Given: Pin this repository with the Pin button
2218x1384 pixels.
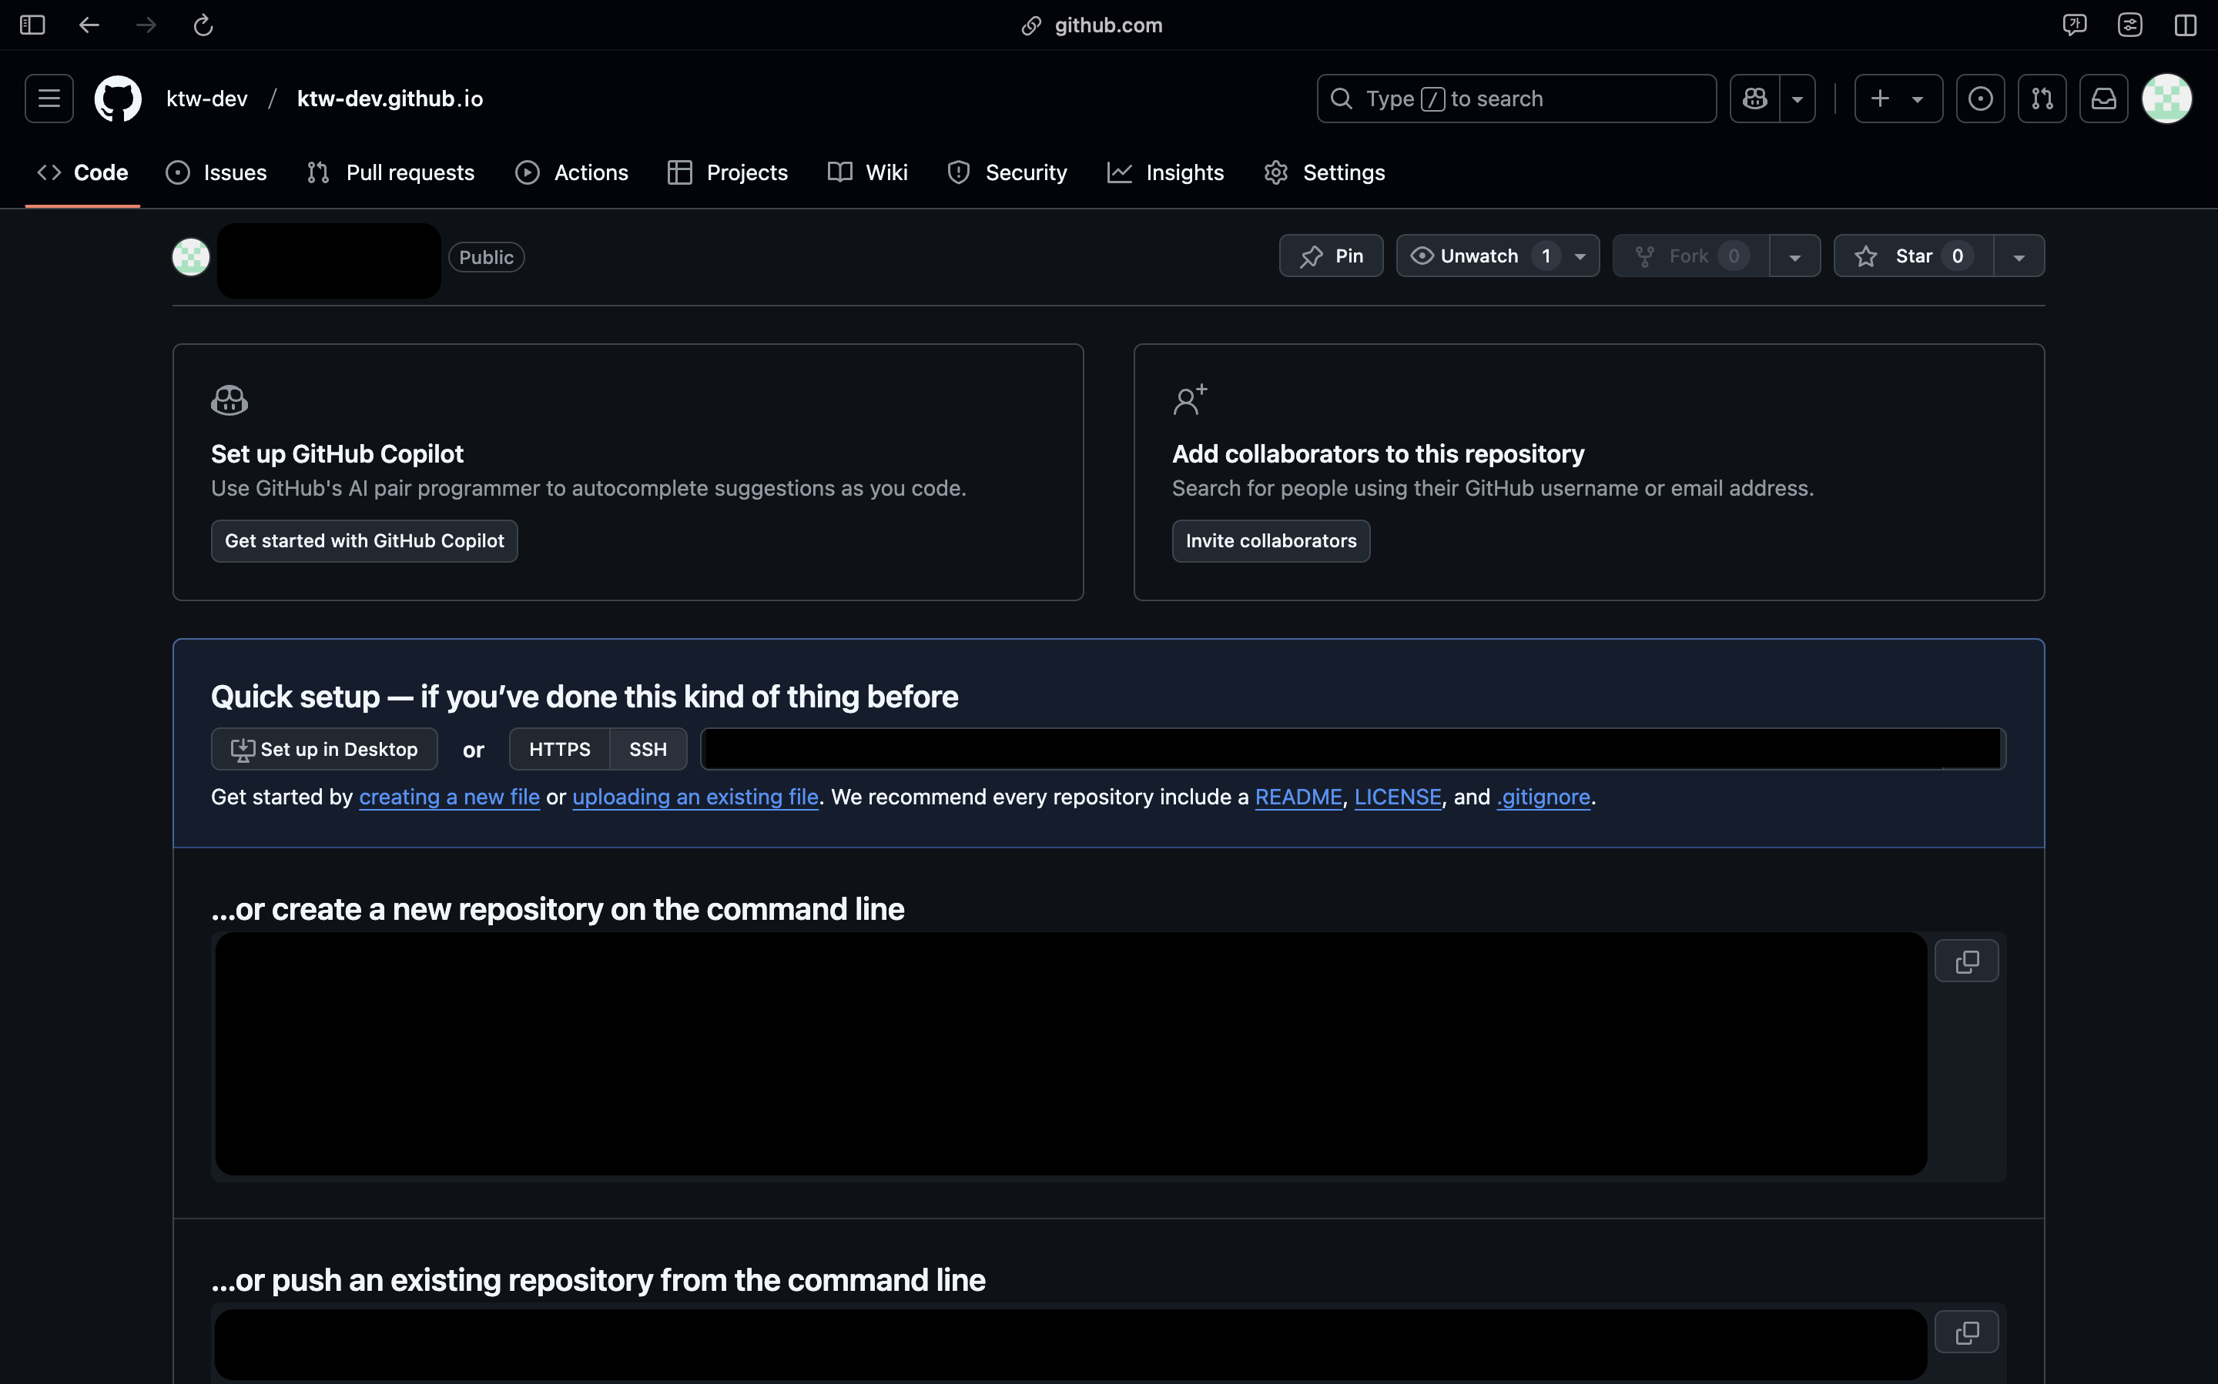Looking at the screenshot, I should click(1331, 256).
